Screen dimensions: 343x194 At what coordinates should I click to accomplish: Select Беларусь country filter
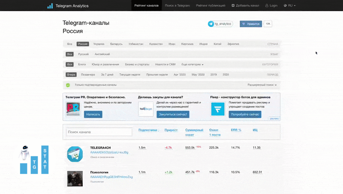click(x=116, y=44)
